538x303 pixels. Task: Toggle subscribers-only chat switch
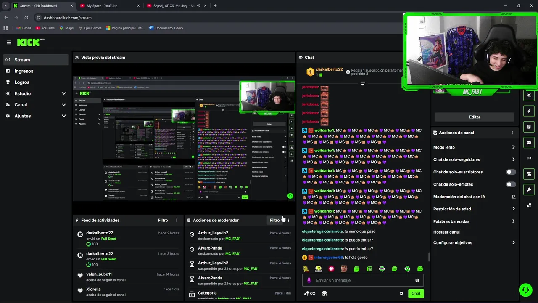[x=511, y=172]
